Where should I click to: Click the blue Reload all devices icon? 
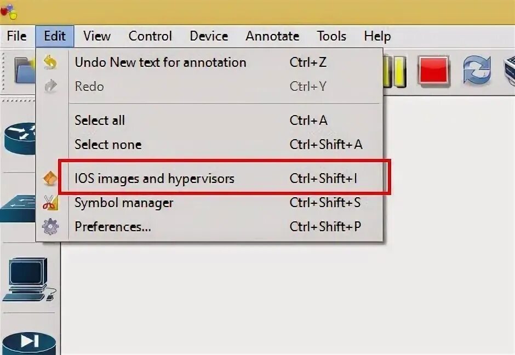[476, 71]
